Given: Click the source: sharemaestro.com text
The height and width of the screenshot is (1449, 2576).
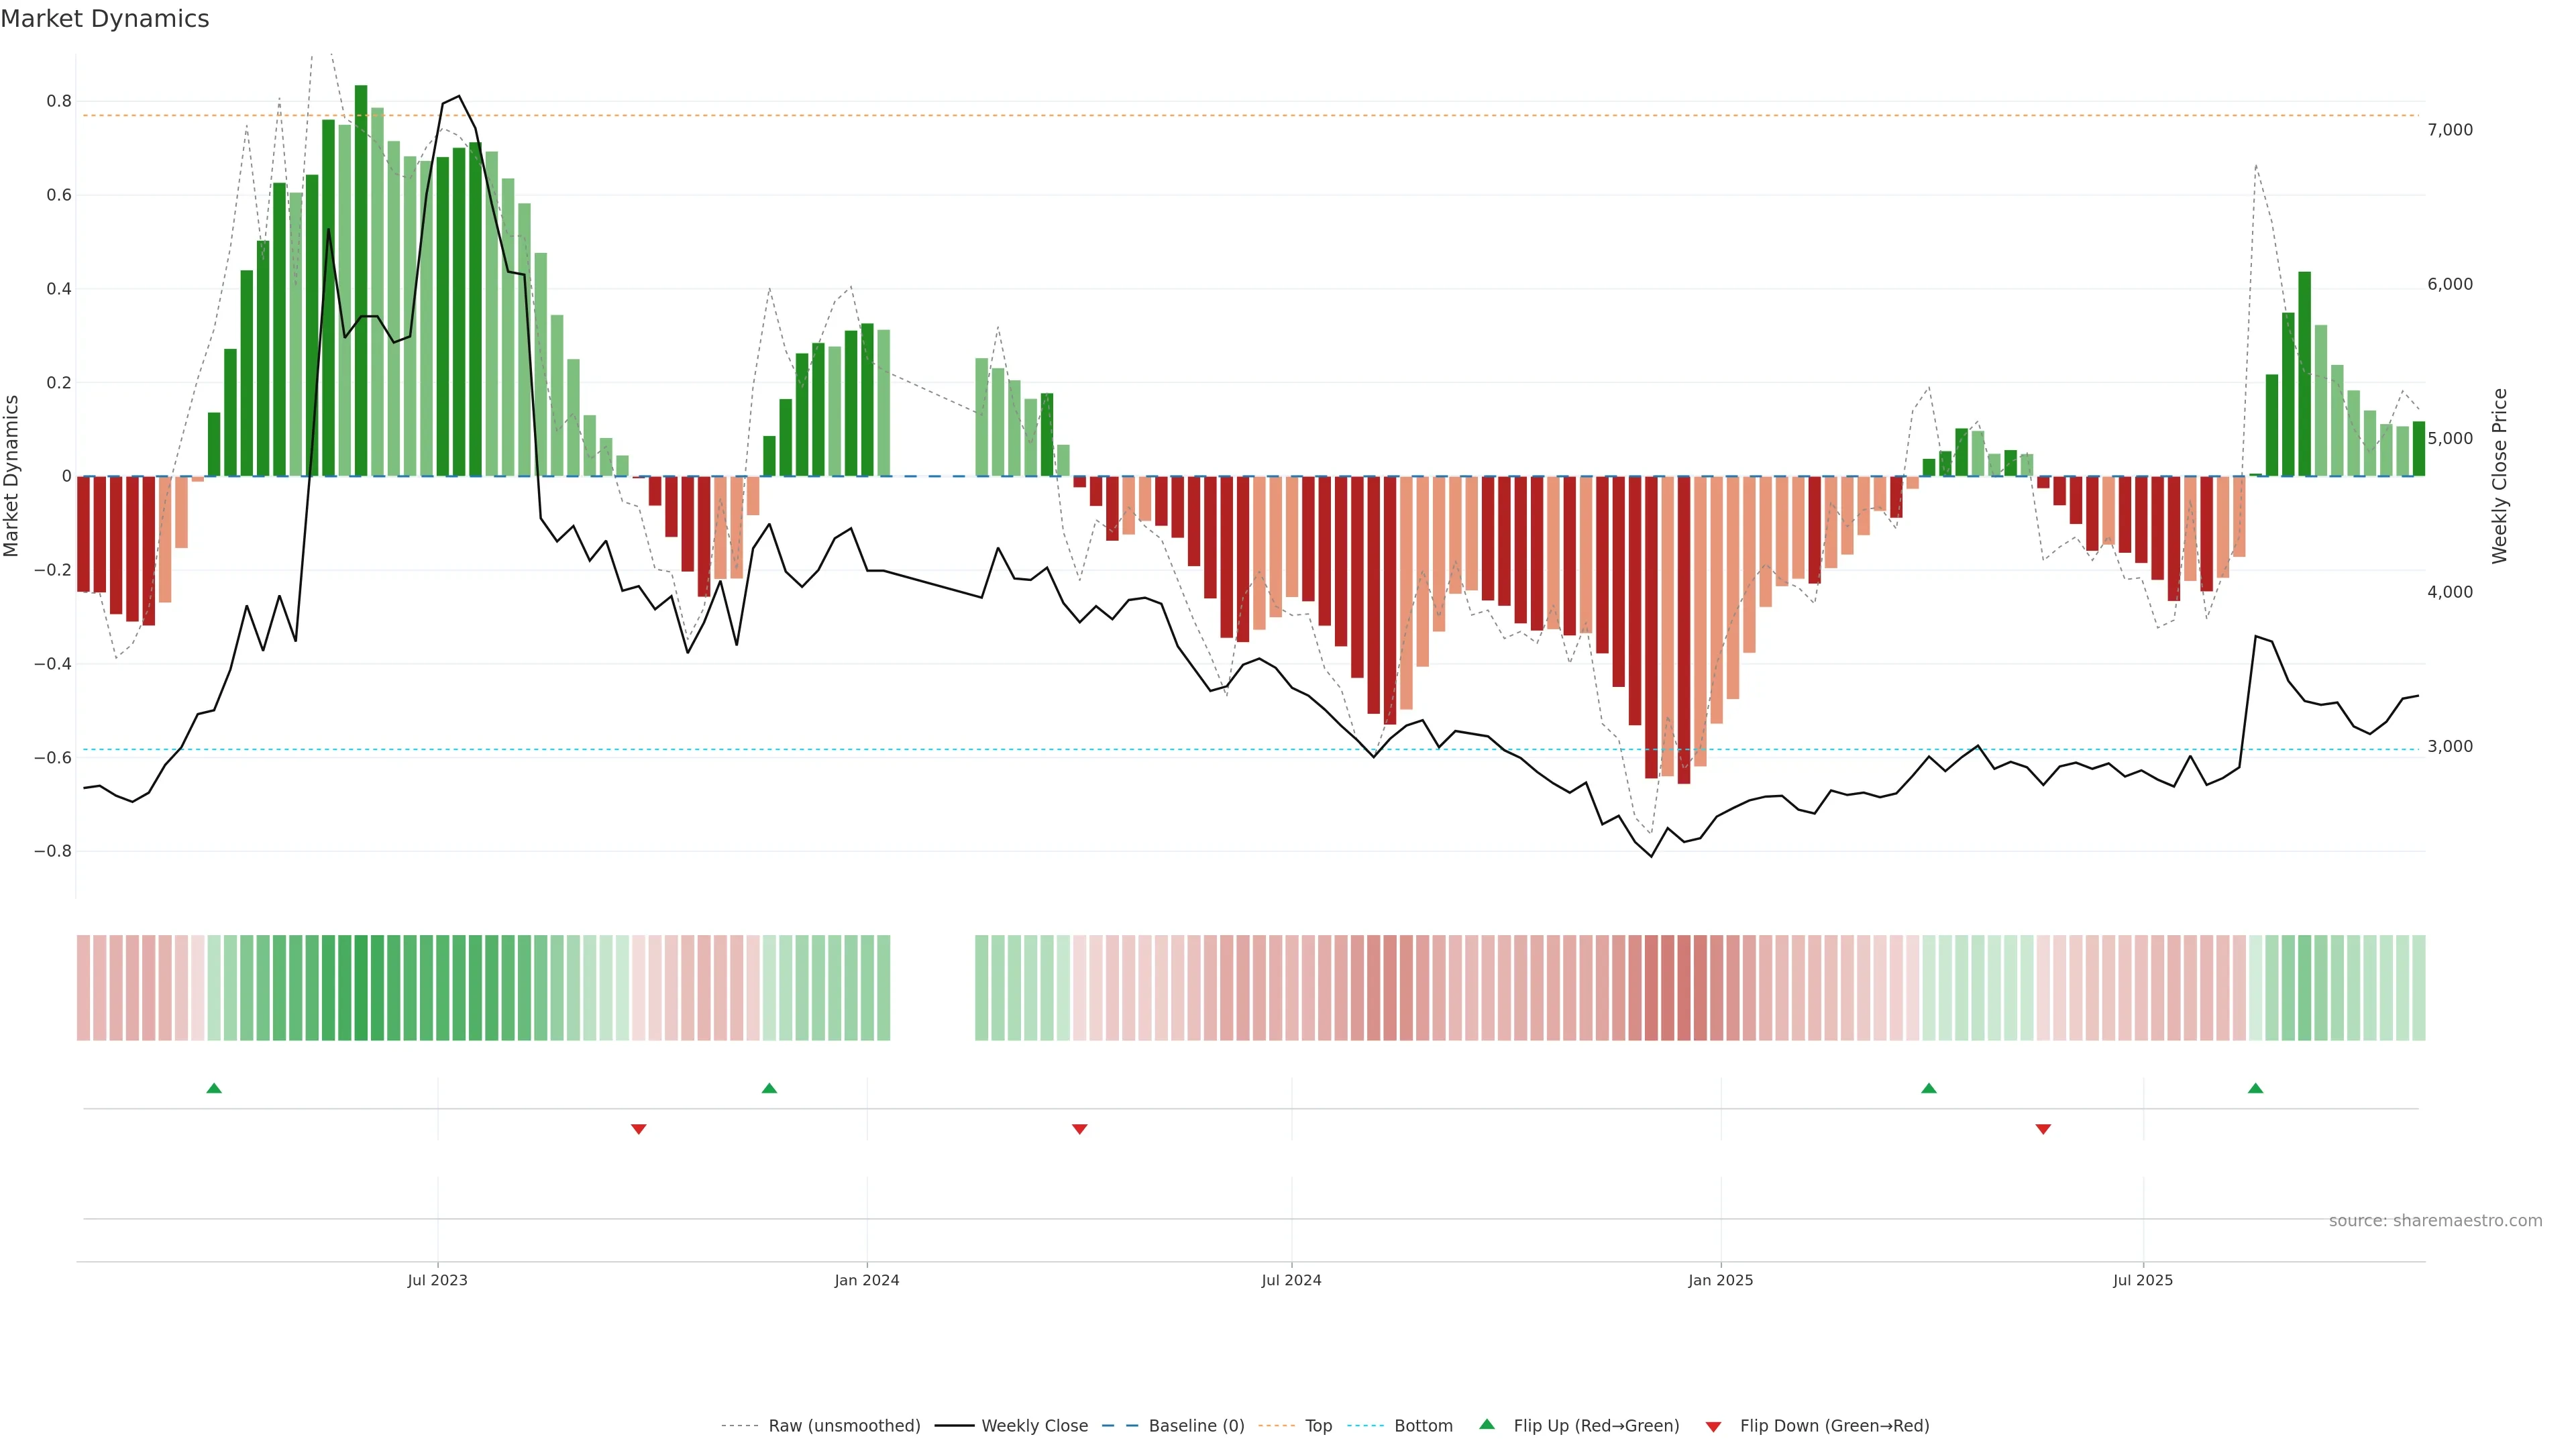Looking at the screenshot, I should tap(2435, 1221).
